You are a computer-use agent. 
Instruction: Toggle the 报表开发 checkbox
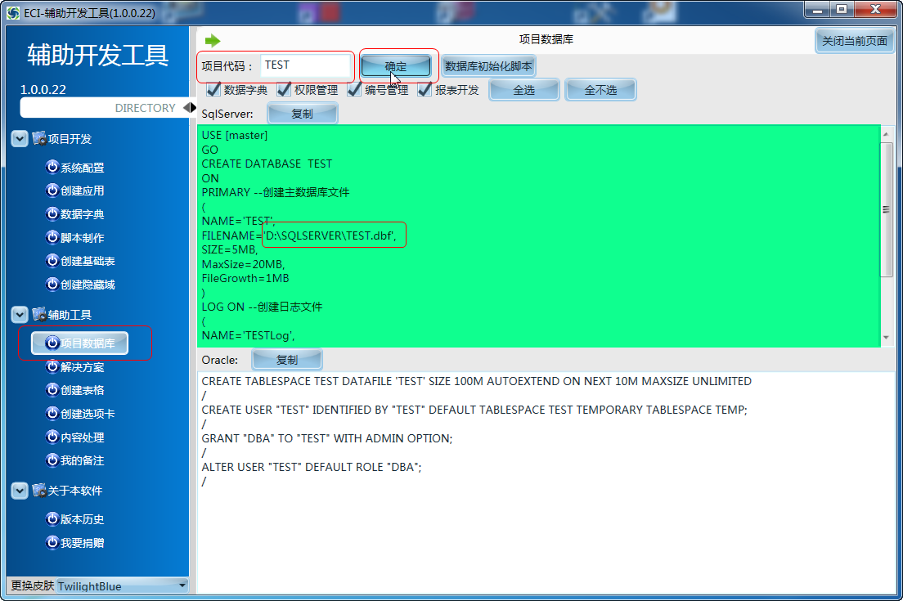point(425,89)
